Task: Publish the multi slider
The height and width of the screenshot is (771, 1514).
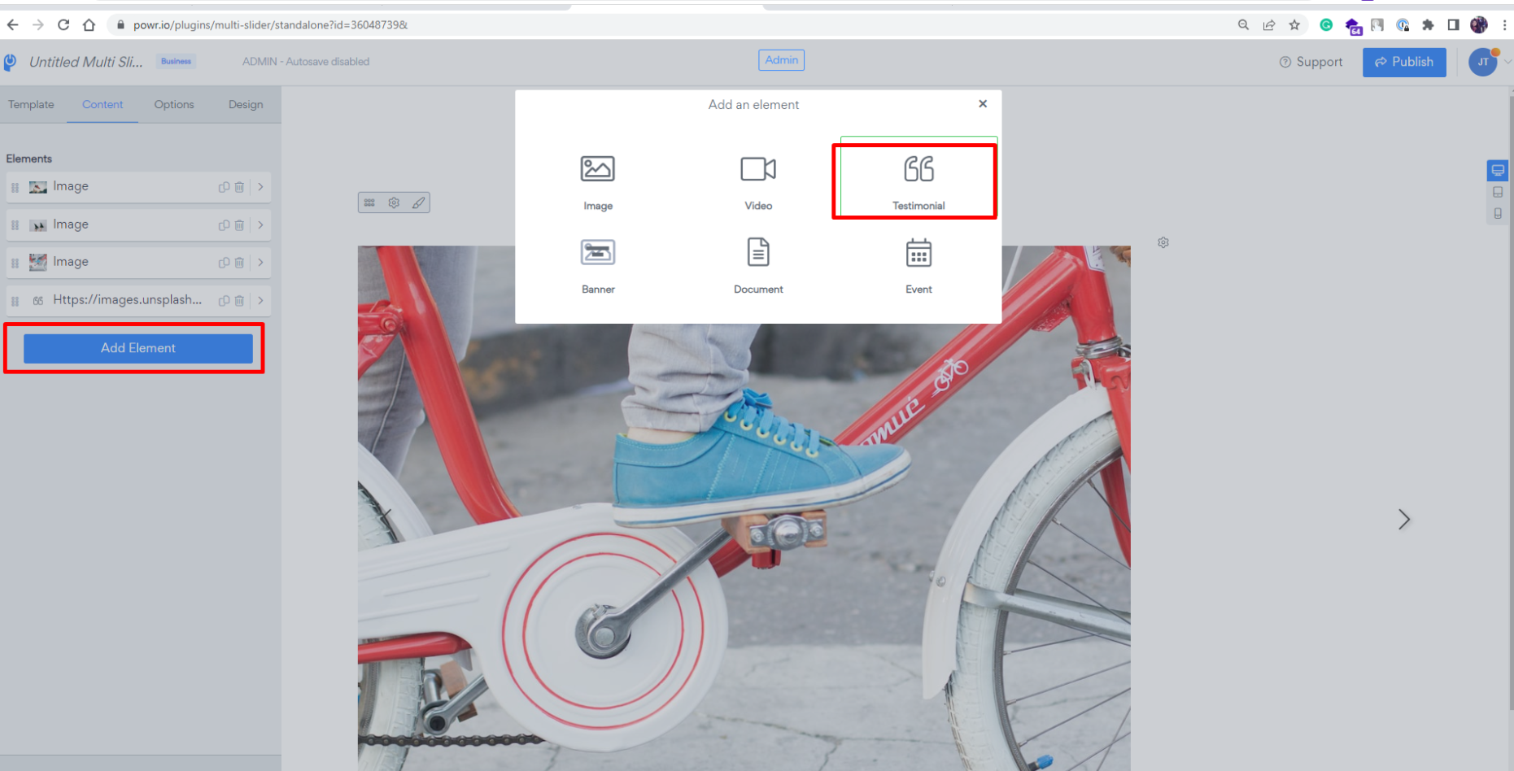Action: [x=1404, y=62]
